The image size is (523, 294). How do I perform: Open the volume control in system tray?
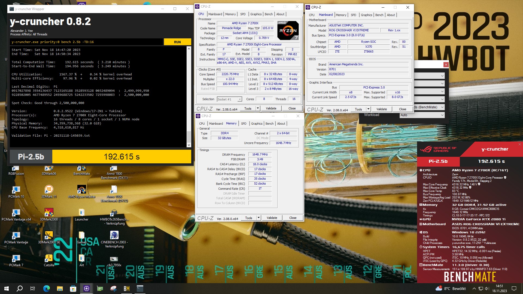[487, 289]
